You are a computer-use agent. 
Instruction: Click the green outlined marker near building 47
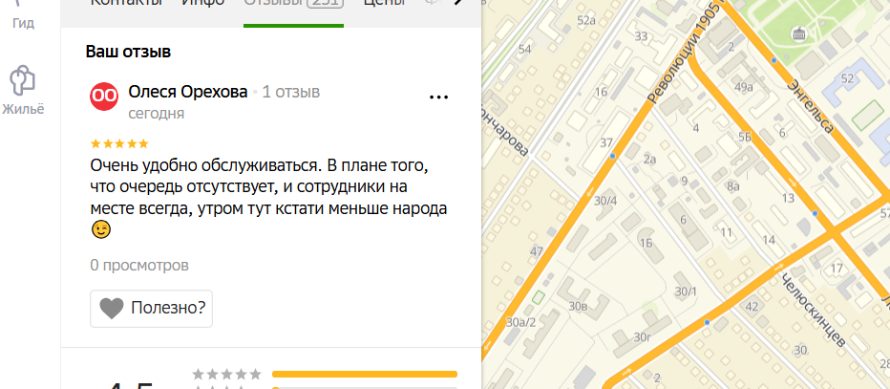point(539,297)
